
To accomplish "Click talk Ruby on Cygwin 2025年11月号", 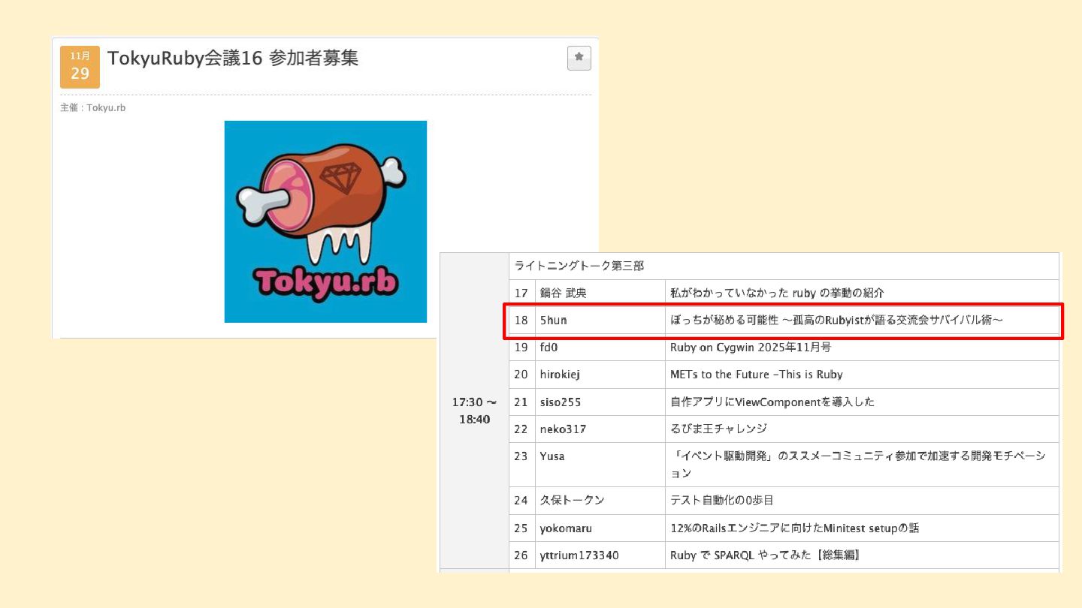I will click(x=751, y=348).
